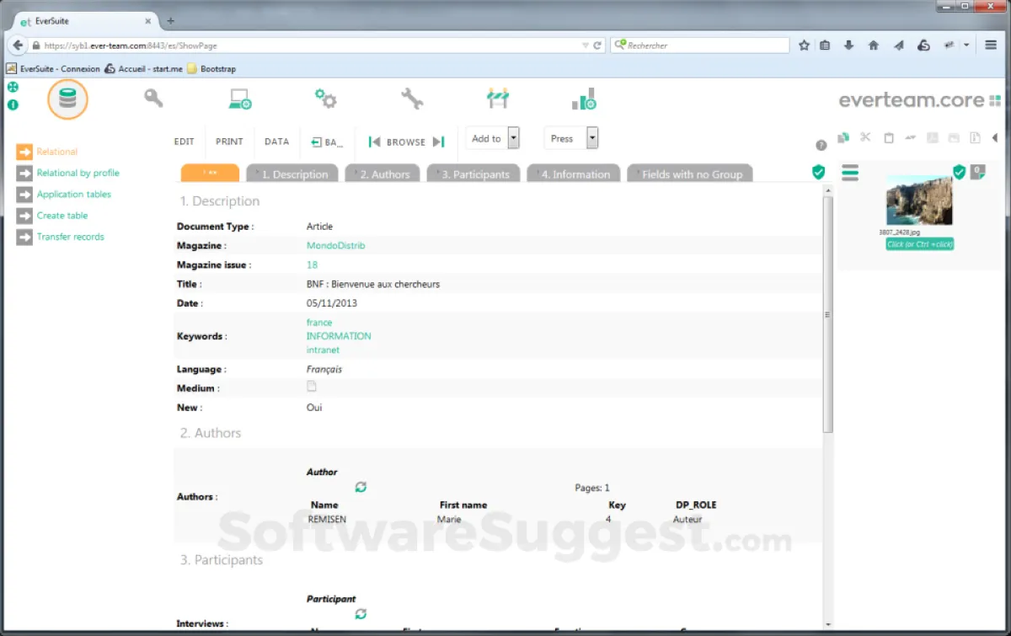Open Firefox hamburger menu
Image resolution: width=1011 pixels, height=636 pixels.
992,45
